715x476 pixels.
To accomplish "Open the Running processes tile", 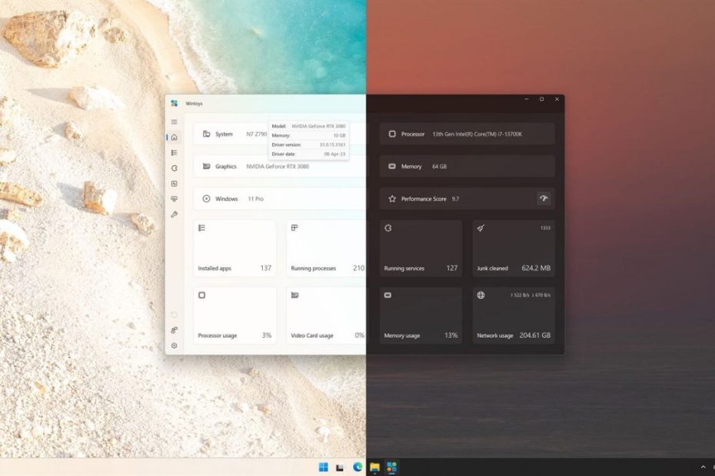I will click(x=327, y=248).
